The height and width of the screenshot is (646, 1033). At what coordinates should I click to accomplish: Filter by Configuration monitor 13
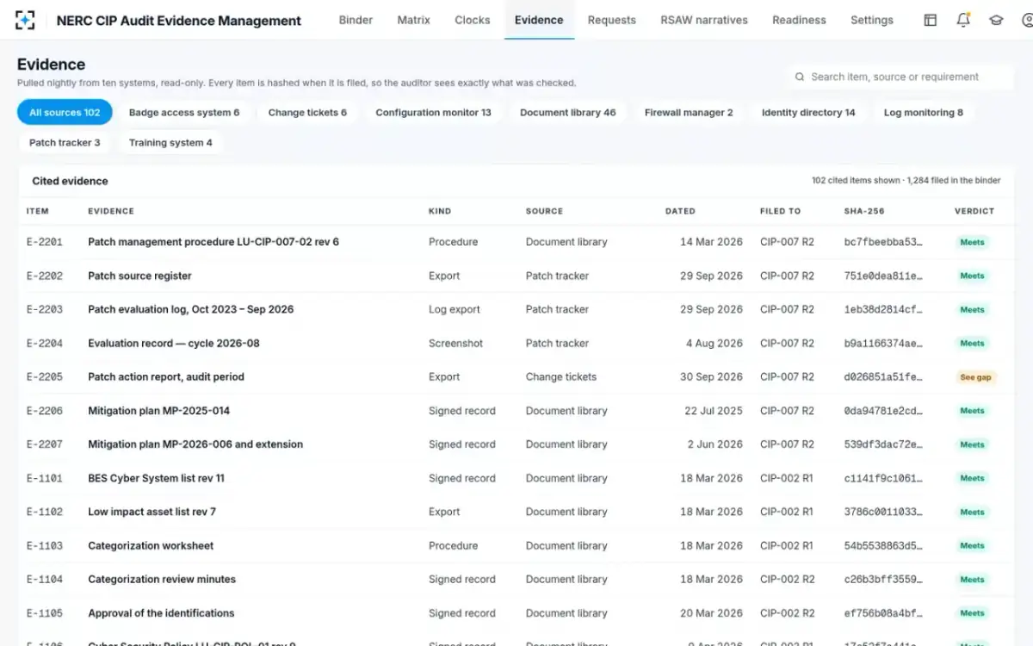coord(433,112)
